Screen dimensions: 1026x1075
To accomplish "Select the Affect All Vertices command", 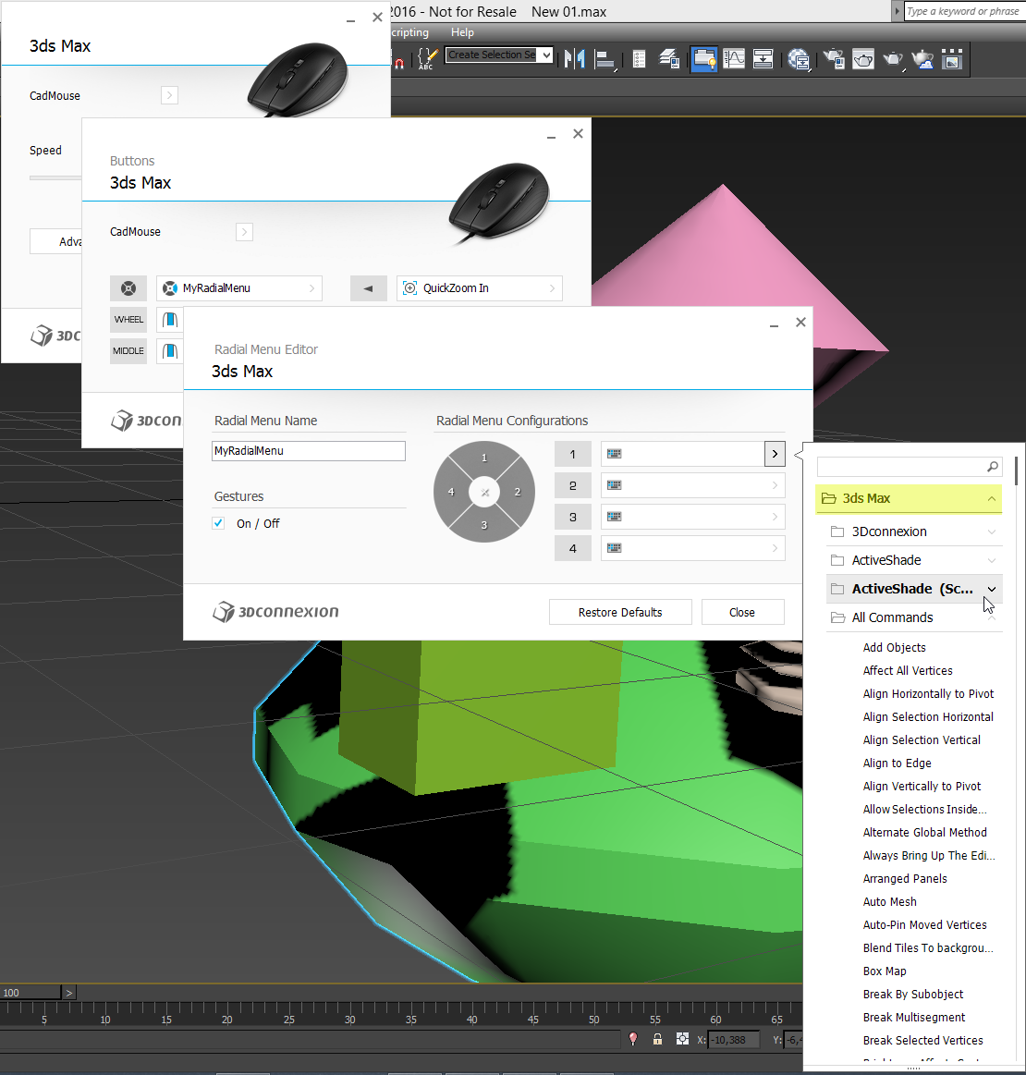I will pyautogui.click(x=908, y=670).
